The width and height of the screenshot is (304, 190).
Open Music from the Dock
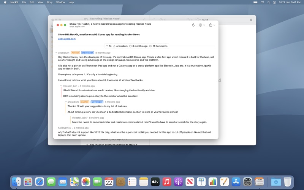(167, 182)
